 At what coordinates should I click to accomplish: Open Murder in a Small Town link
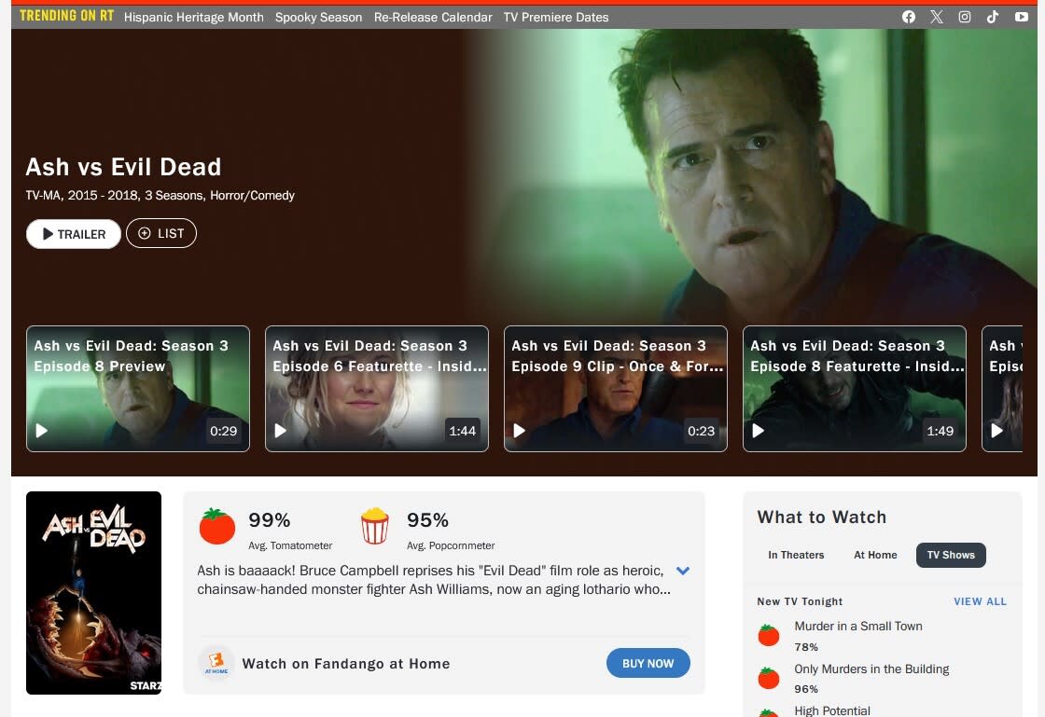[x=858, y=626]
